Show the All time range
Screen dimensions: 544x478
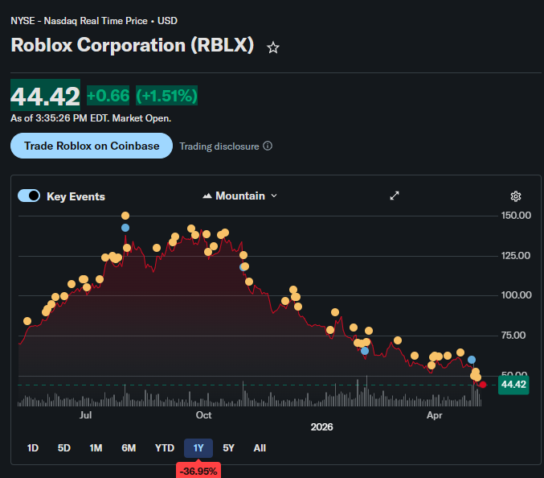click(x=260, y=448)
